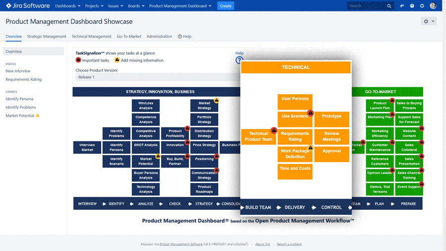Open the Prototype tile
This screenshot has width=446, height=251.
(332, 119)
